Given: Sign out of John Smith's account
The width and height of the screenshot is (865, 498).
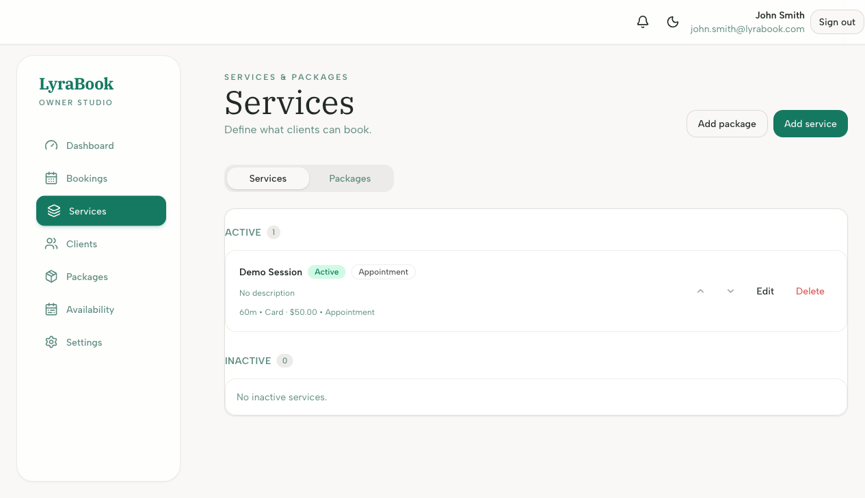Looking at the screenshot, I should pyautogui.click(x=836, y=21).
